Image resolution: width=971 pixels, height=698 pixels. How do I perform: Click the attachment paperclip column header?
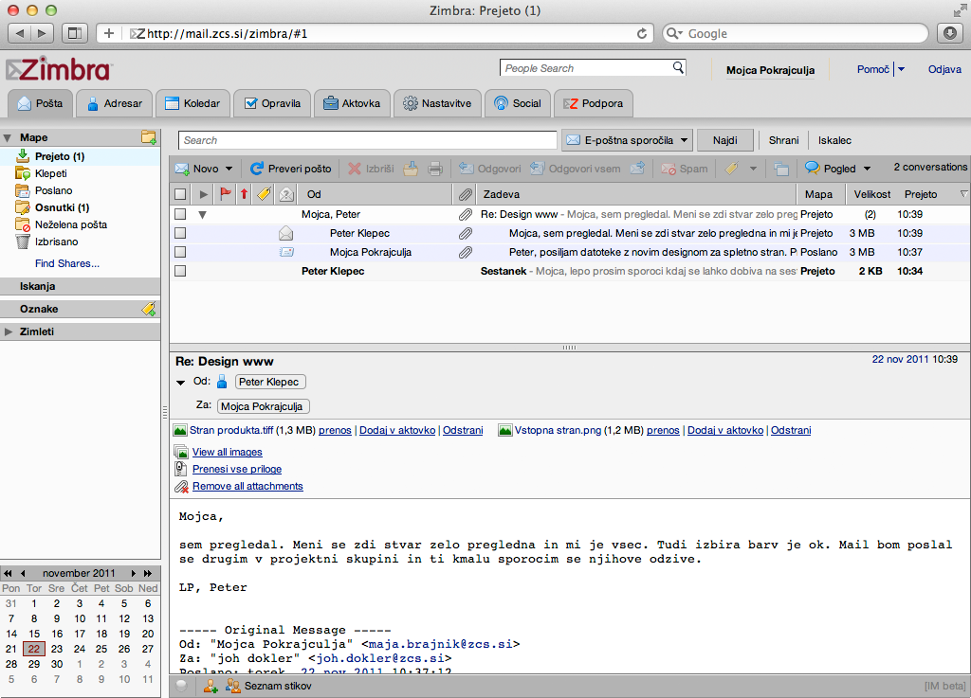coord(465,195)
